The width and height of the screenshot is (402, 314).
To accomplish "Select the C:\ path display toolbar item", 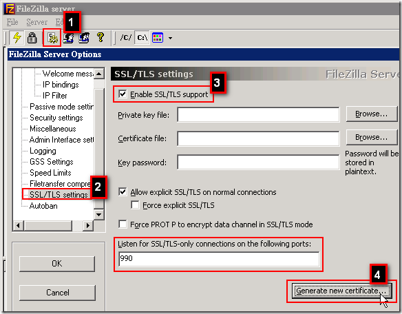I will coord(142,38).
